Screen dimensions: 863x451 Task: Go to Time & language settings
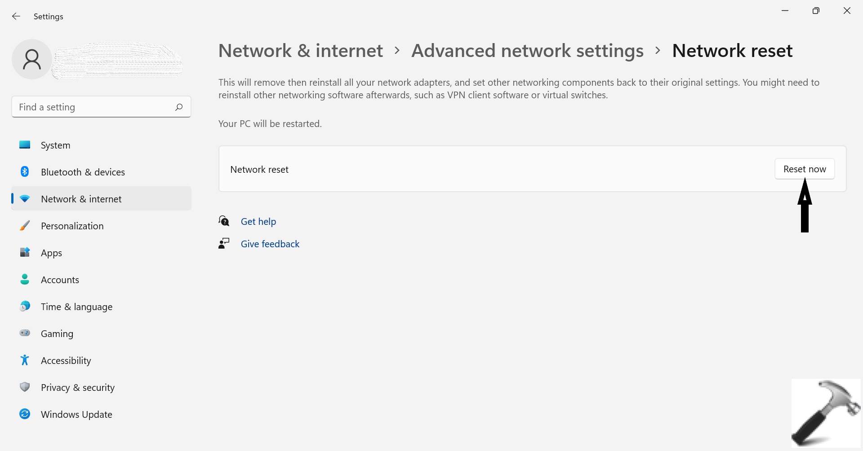pos(76,307)
